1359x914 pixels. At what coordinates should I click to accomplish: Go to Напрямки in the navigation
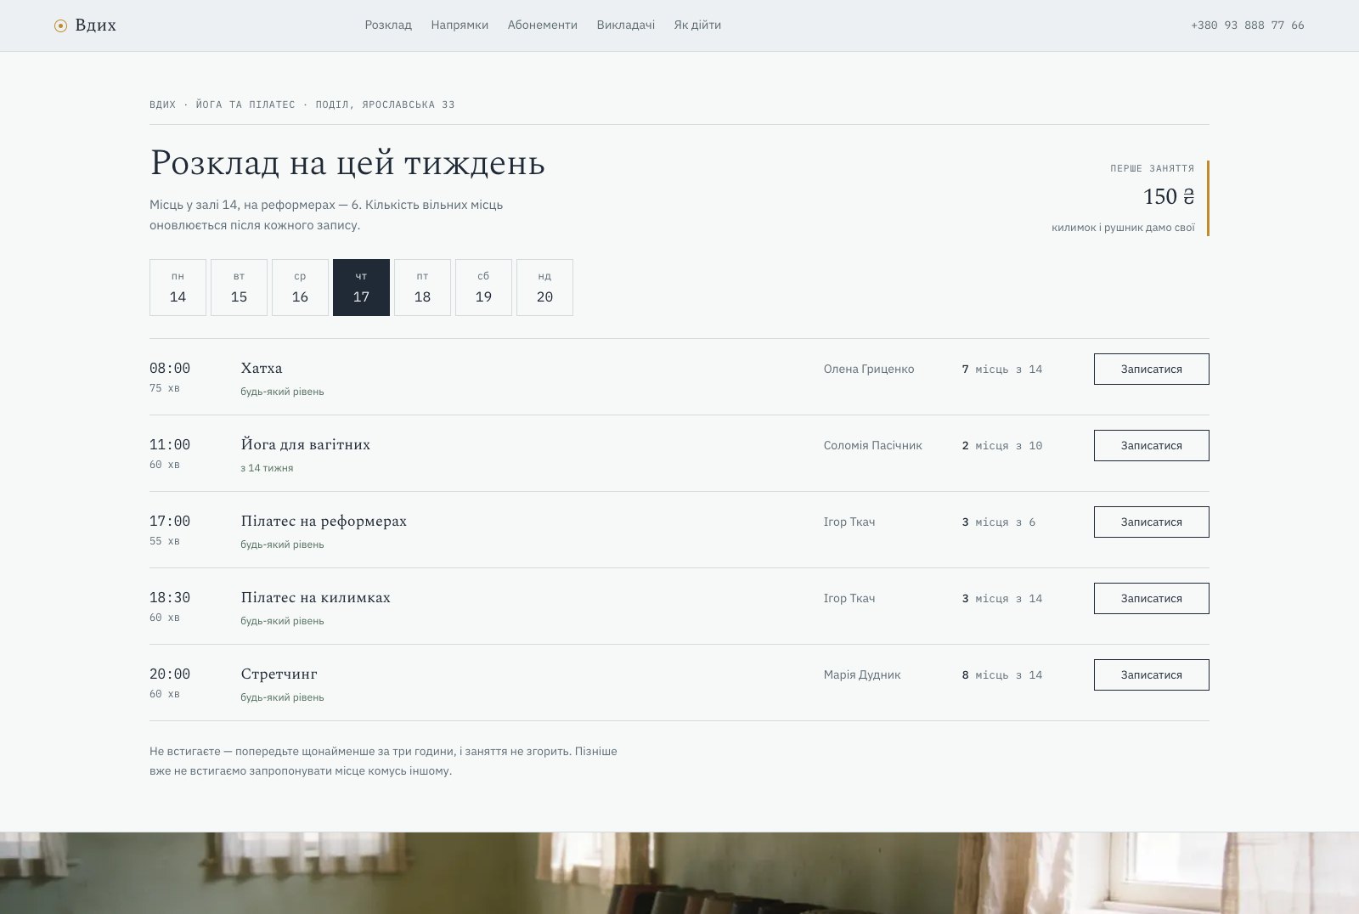[x=460, y=25]
